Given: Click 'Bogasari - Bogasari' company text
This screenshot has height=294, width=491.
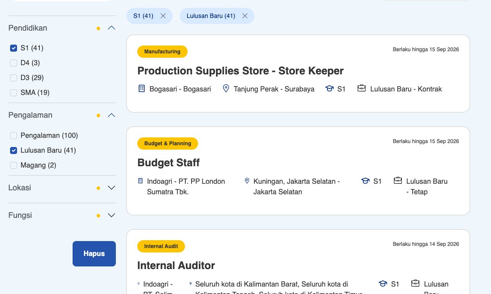Looking at the screenshot, I should (180, 89).
